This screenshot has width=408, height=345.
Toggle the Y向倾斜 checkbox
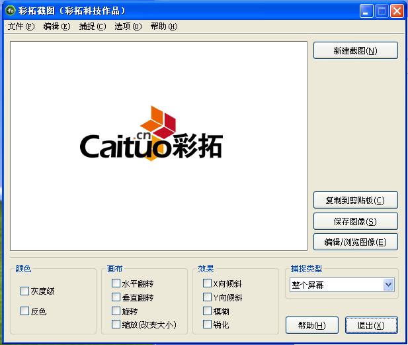point(207,297)
